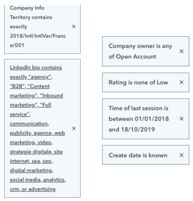Edit the 'Create date is known' filter text
This screenshot has width=193, height=201.
click(138, 155)
